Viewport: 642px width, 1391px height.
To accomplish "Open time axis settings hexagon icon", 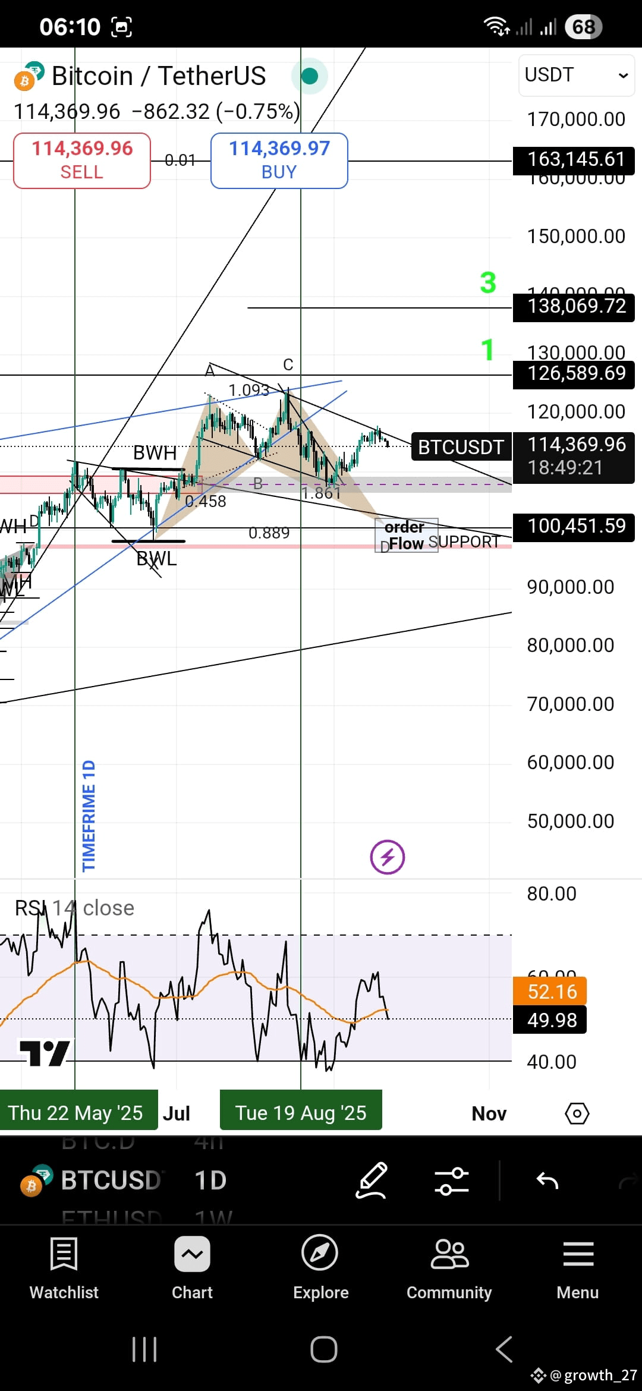I will (577, 1113).
